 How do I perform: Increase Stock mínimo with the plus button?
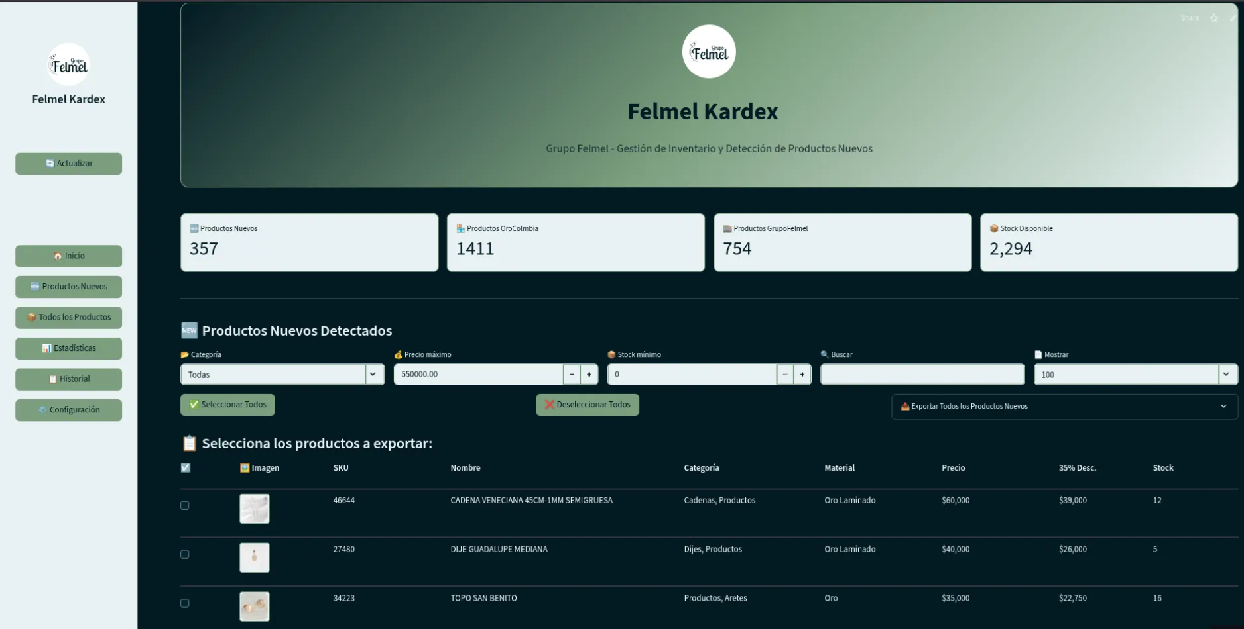click(802, 375)
